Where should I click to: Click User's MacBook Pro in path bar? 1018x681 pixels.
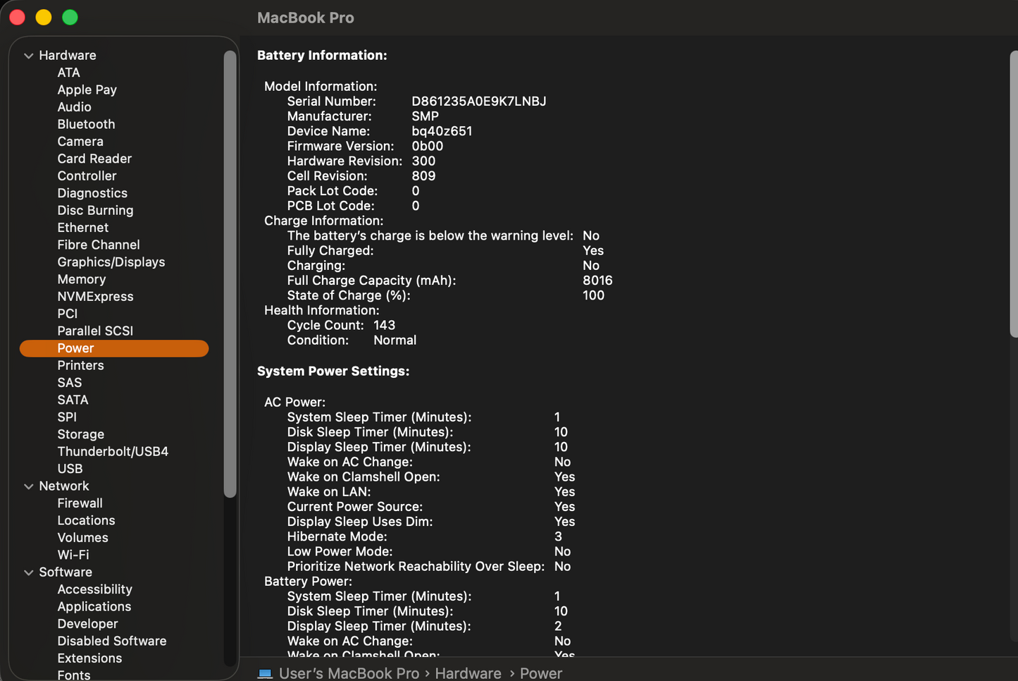pyautogui.click(x=349, y=673)
